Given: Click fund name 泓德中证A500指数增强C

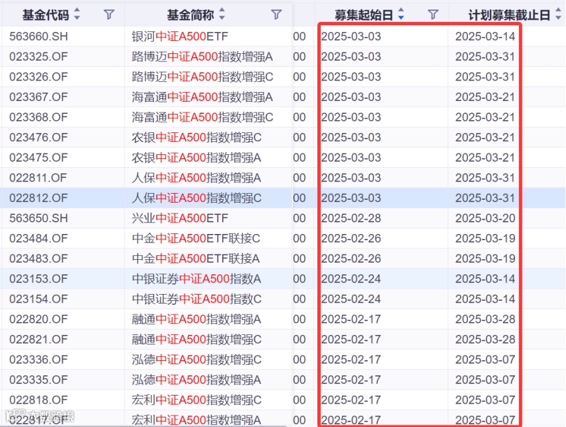Looking at the screenshot, I should [x=196, y=360].
